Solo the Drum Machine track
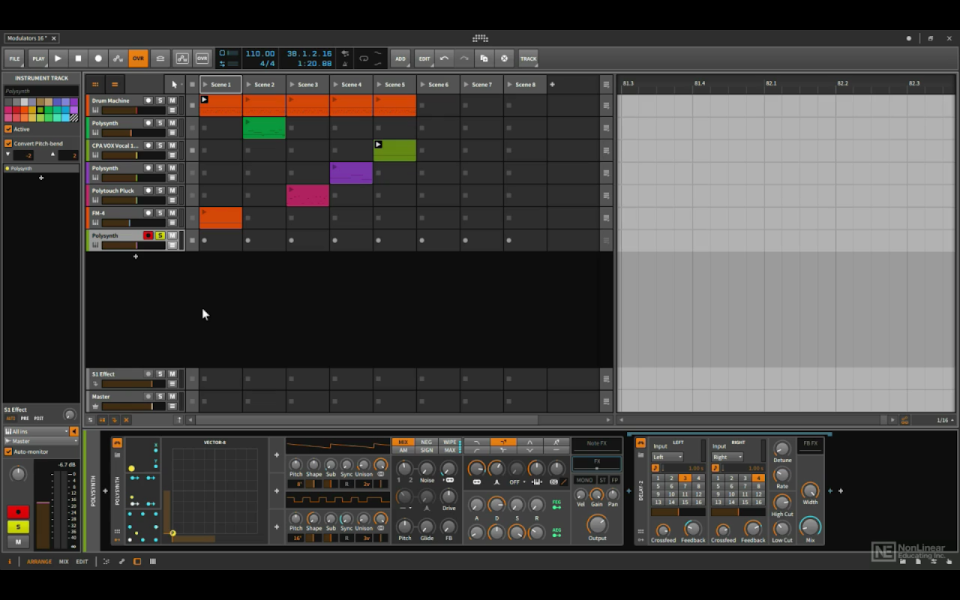Viewport: 960px width, 600px height. 160,100
